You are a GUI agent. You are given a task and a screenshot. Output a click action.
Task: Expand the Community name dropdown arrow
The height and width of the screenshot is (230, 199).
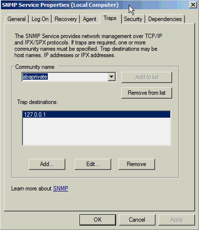pyautogui.click(x=112, y=77)
